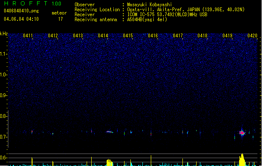
Task: Click the 0411 time marker
Action: click(28, 36)
